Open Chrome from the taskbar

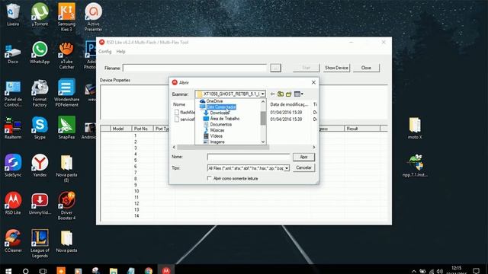(x=149, y=271)
